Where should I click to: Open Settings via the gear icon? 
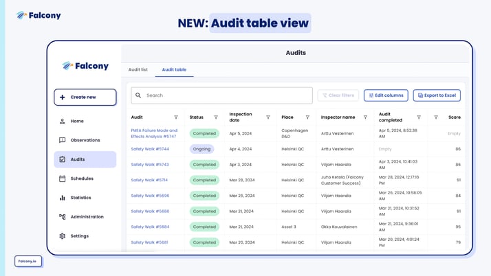click(63, 236)
